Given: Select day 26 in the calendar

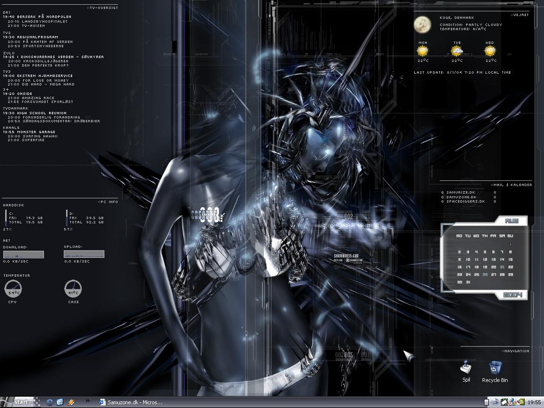Looking at the screenshot, I should click(485, 274).
